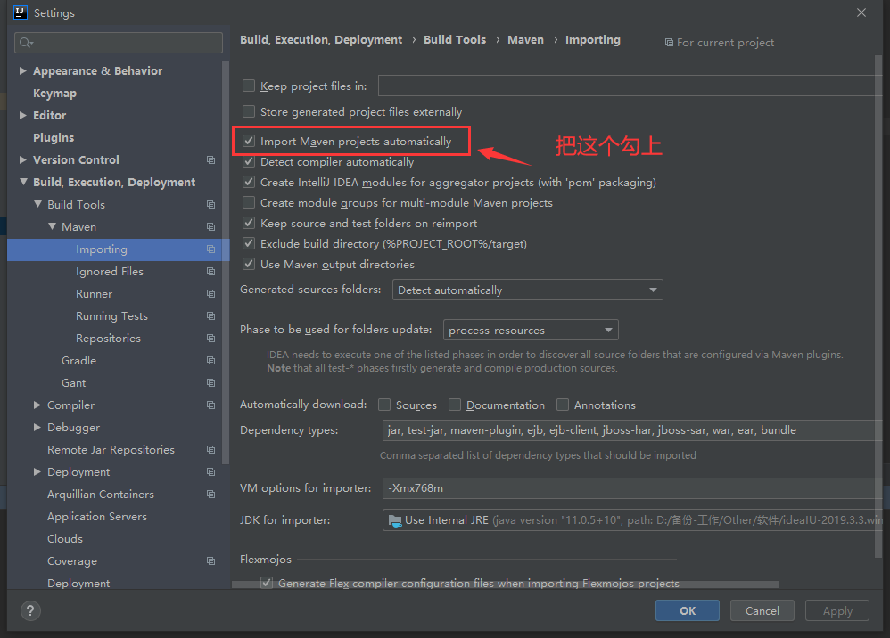
Task: Click the project-level icon beside Importing
Action: point(211,249)
